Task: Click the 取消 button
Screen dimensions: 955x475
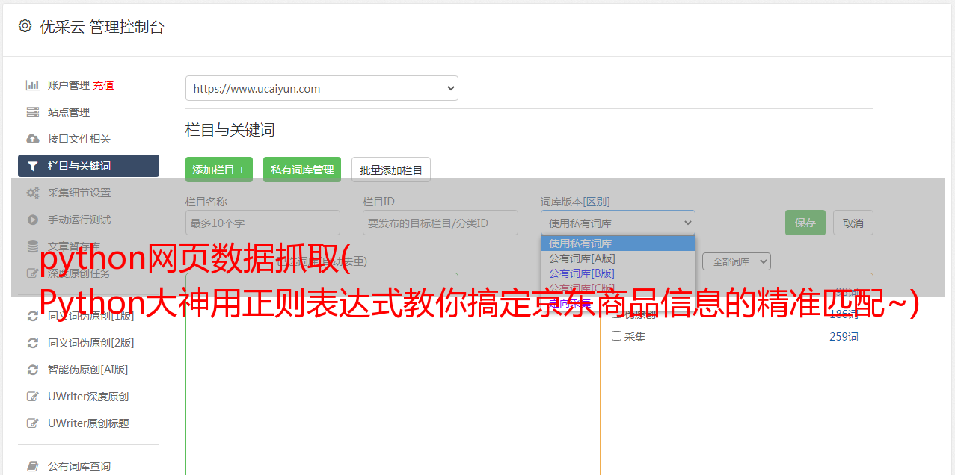Action: 853,223
